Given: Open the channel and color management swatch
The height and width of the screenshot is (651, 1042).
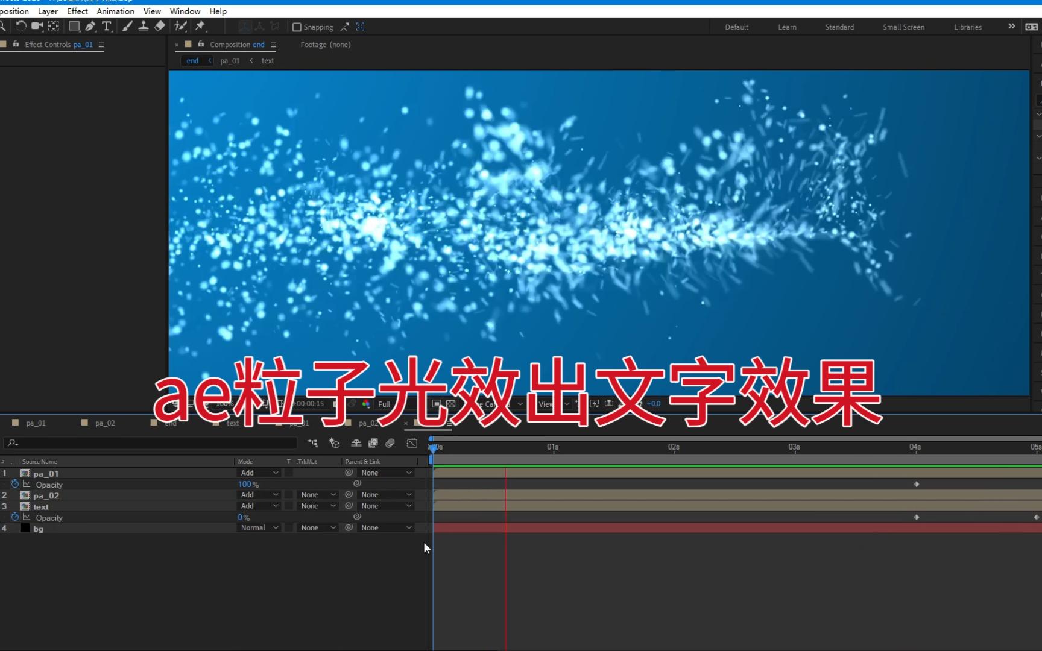Looking at the screenshot, I should (365, 404).
